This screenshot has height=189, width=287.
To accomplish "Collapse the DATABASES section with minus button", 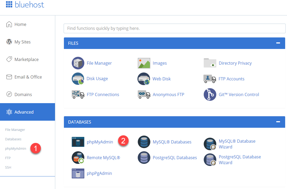I will click(x=278, y=122).
